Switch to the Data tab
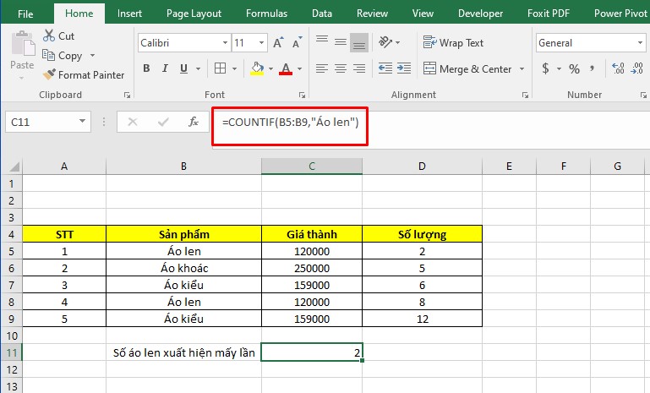This screenshot has height=393, width=650. click(x=322, y=14)
